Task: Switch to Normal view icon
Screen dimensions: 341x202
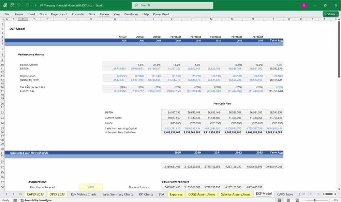Action: tap(280, 200)
